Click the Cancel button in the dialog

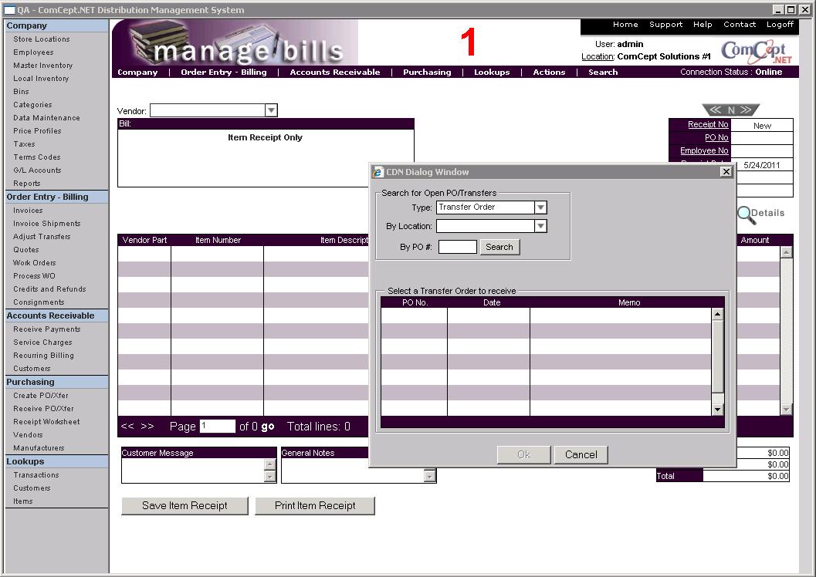(581, 454)
